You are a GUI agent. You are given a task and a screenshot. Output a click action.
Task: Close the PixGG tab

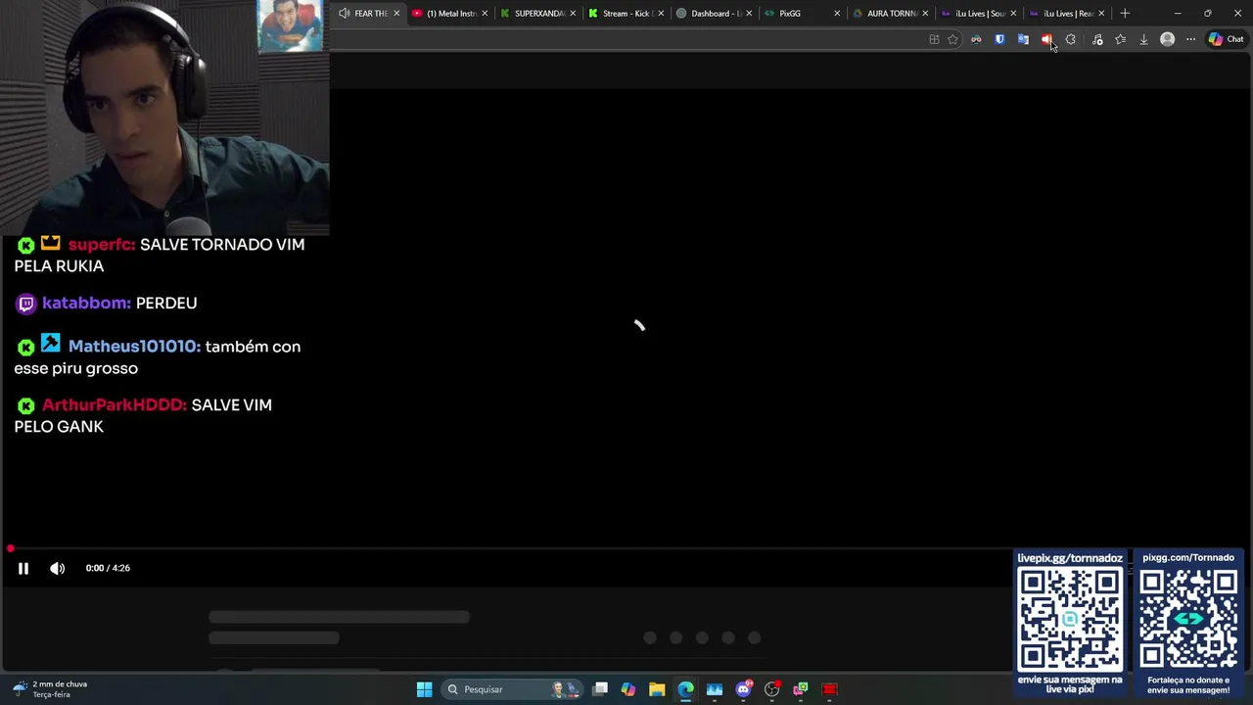pyautogui.click(x=837, y=14)
